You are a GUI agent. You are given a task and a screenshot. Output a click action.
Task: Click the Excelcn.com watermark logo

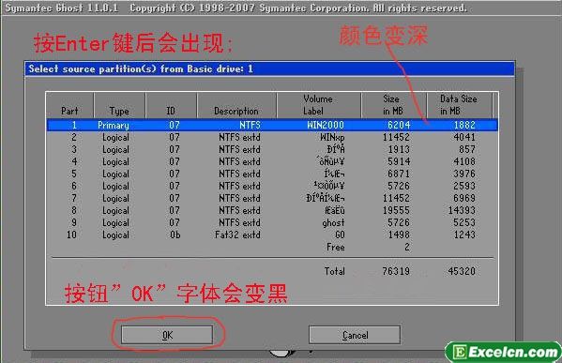click(504, 352)
